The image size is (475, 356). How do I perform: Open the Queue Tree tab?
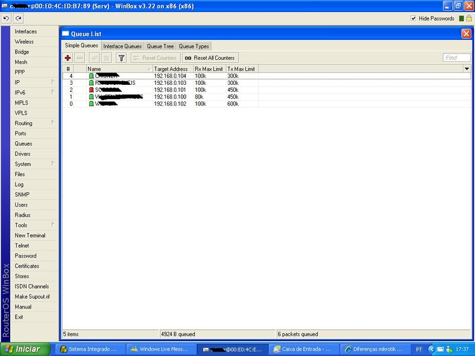(160, 46)
